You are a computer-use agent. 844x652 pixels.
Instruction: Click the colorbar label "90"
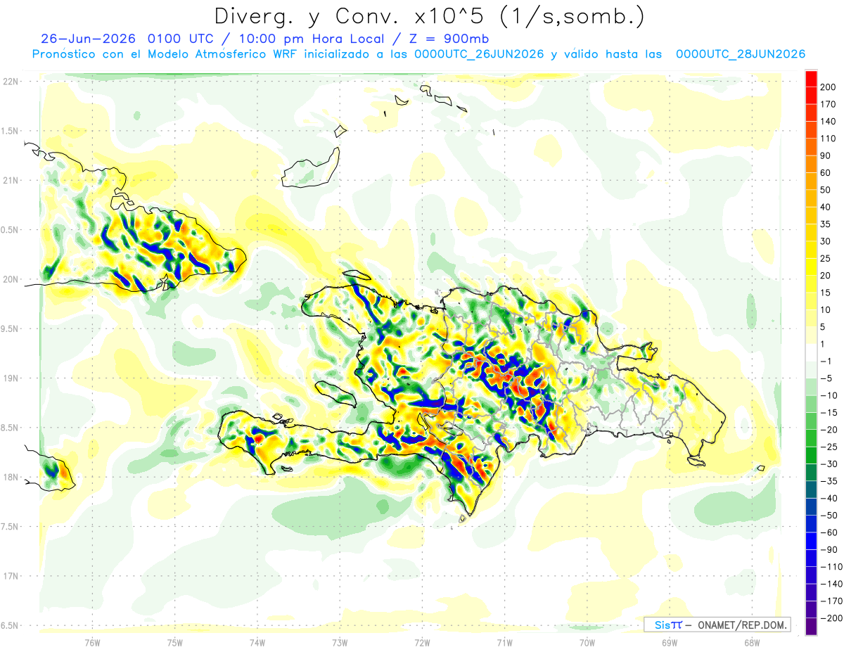826,155
